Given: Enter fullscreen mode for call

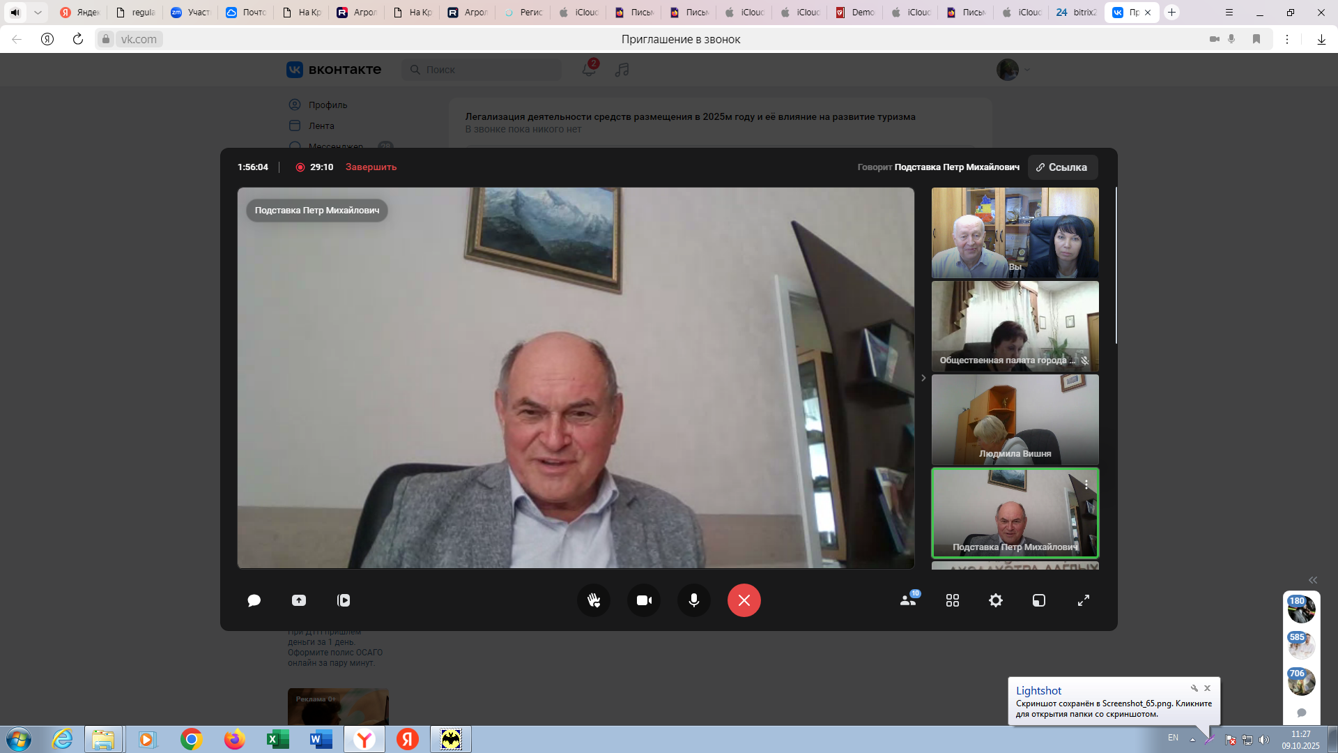Looking at the screenshot, I should (1084, 600).
